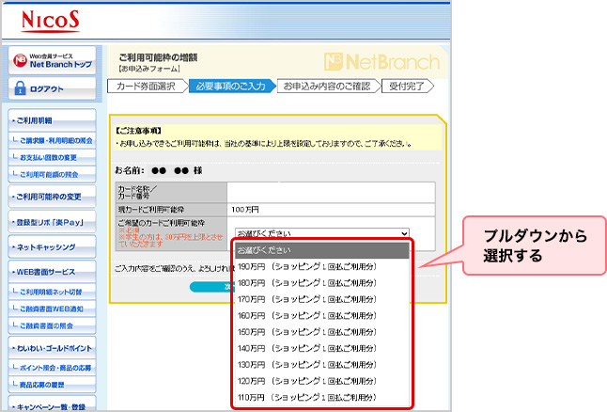Select 130万円 option
This screenshot has height=412, width=607.
pos(322,365)
